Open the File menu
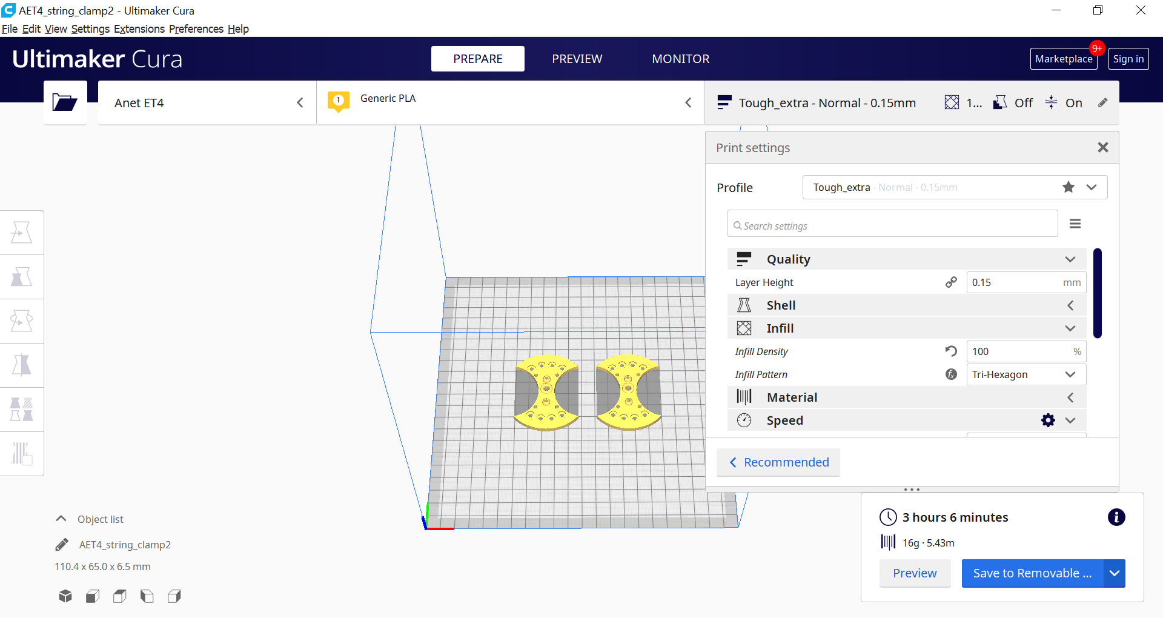The width and height of the screenshot is (1163, 618). click(10, 29)
